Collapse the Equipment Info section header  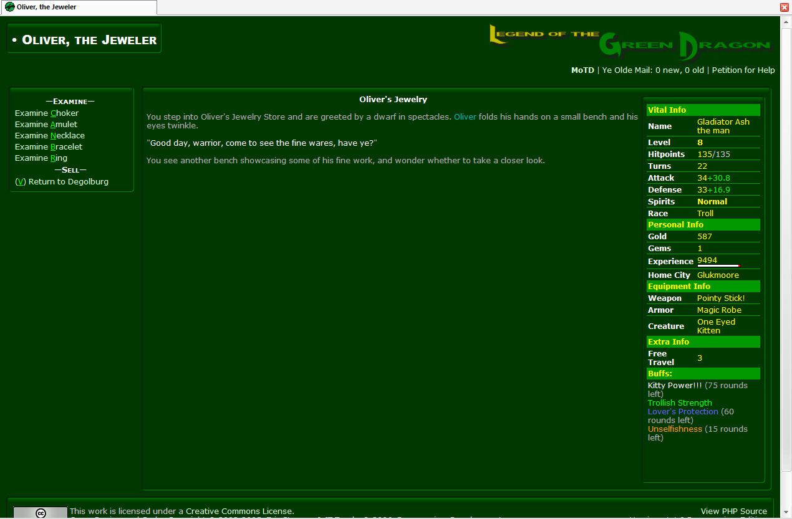coord(703,287)
